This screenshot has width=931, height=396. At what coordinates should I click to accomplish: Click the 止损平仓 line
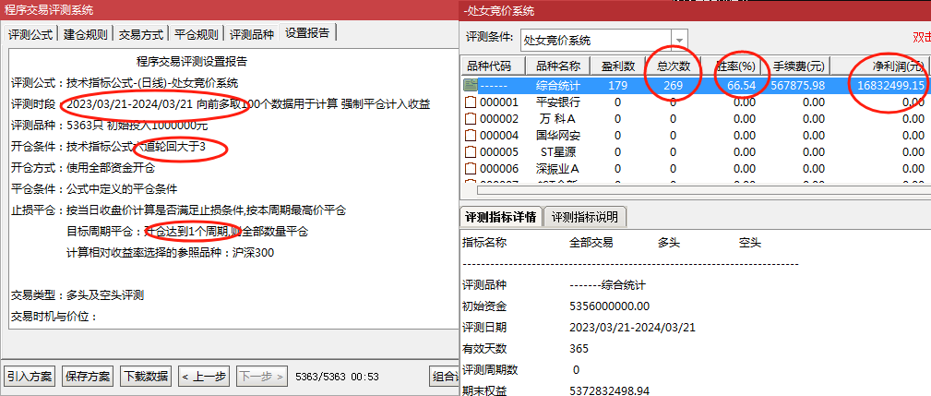click(x=179, y=210)
